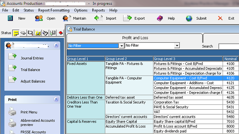Click Tangible FA - Computer Equipment cell
This screenshot has height=134, width=239.
click(129, 85)
